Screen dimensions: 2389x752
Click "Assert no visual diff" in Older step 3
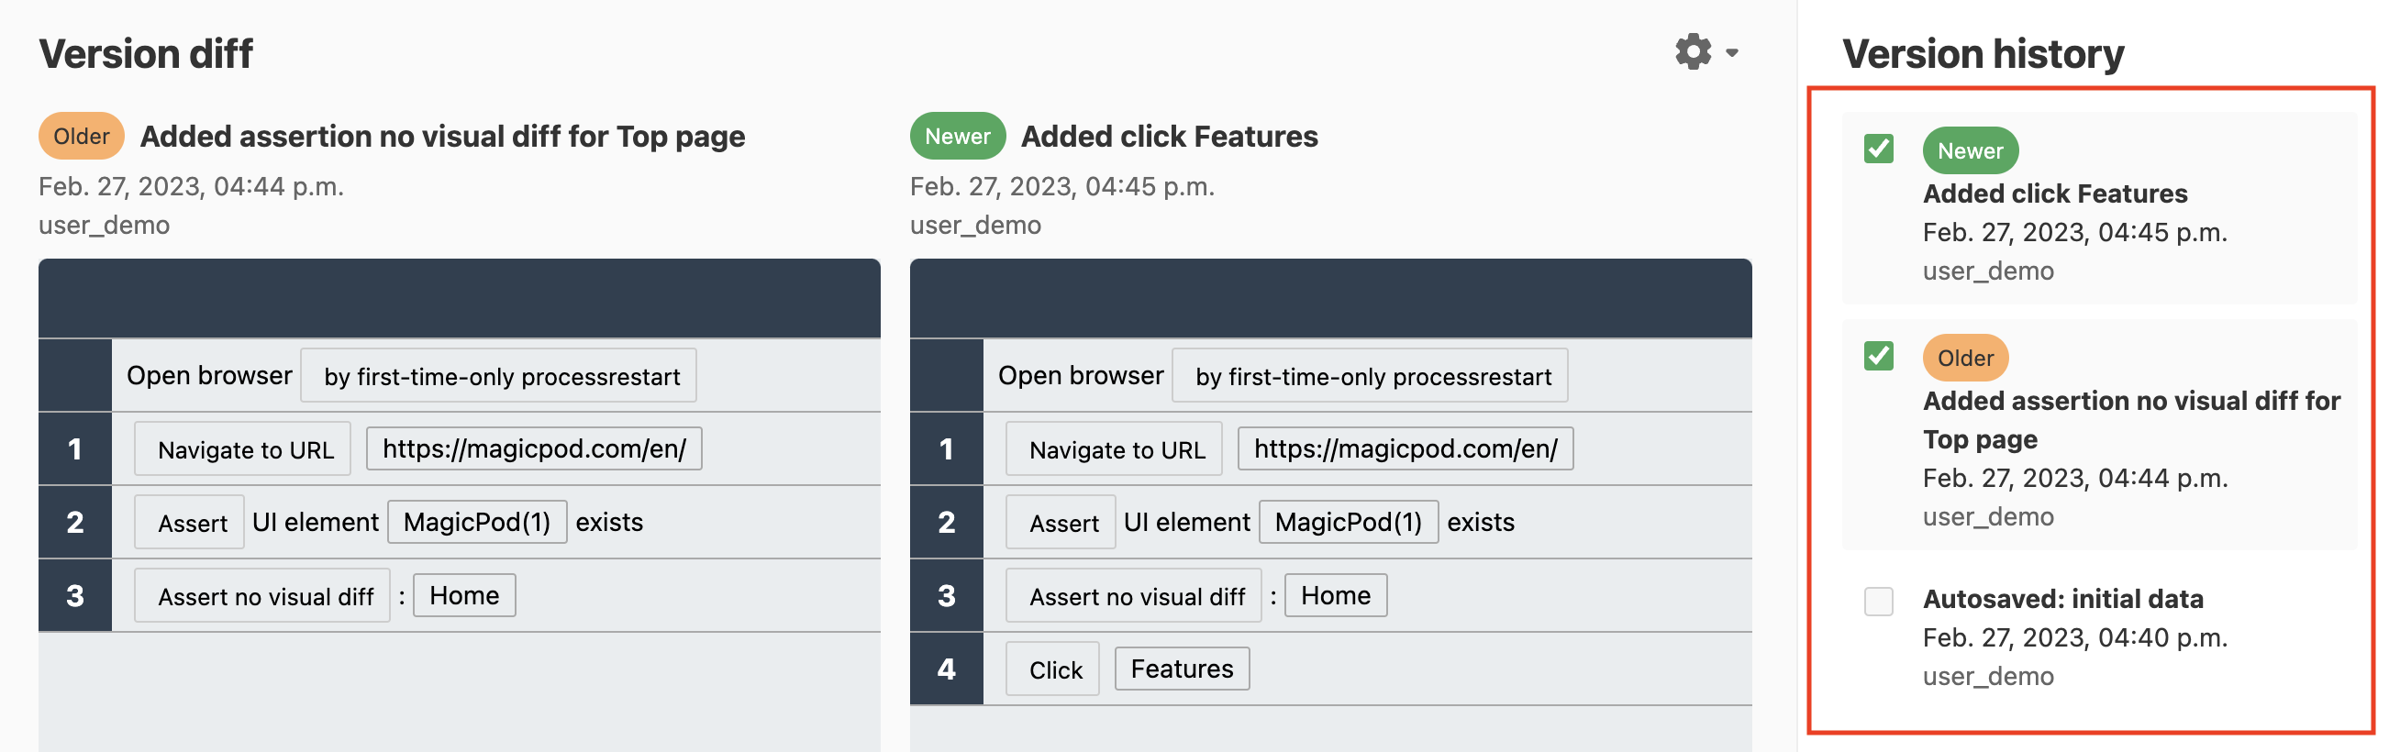point(262,596)
